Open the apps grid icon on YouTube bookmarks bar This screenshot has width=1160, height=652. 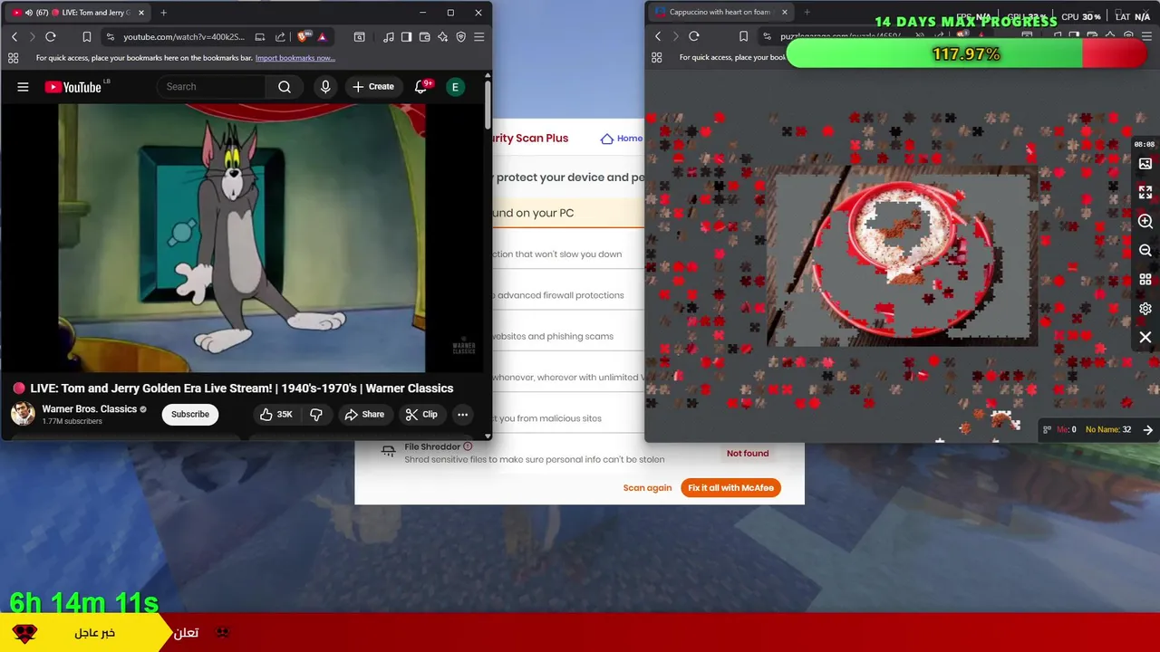click(13, 58)
